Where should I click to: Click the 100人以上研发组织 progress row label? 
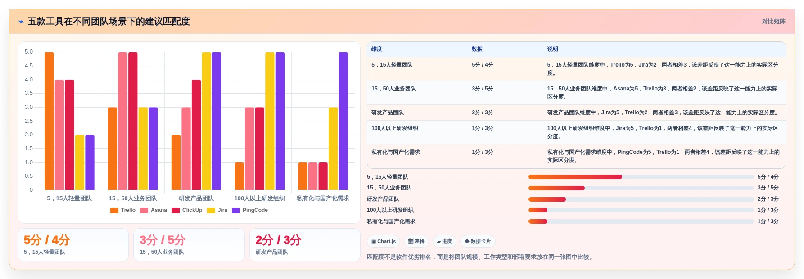(x=390, y=210)
